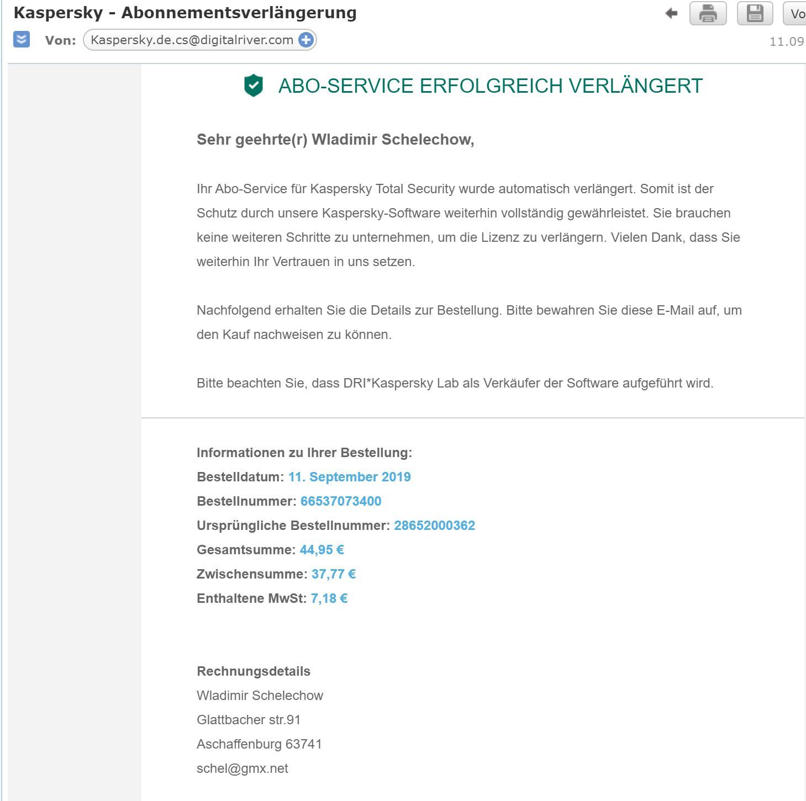Expand the header details chevron beside Von
The image size is (806, 801).
(22, 40)
